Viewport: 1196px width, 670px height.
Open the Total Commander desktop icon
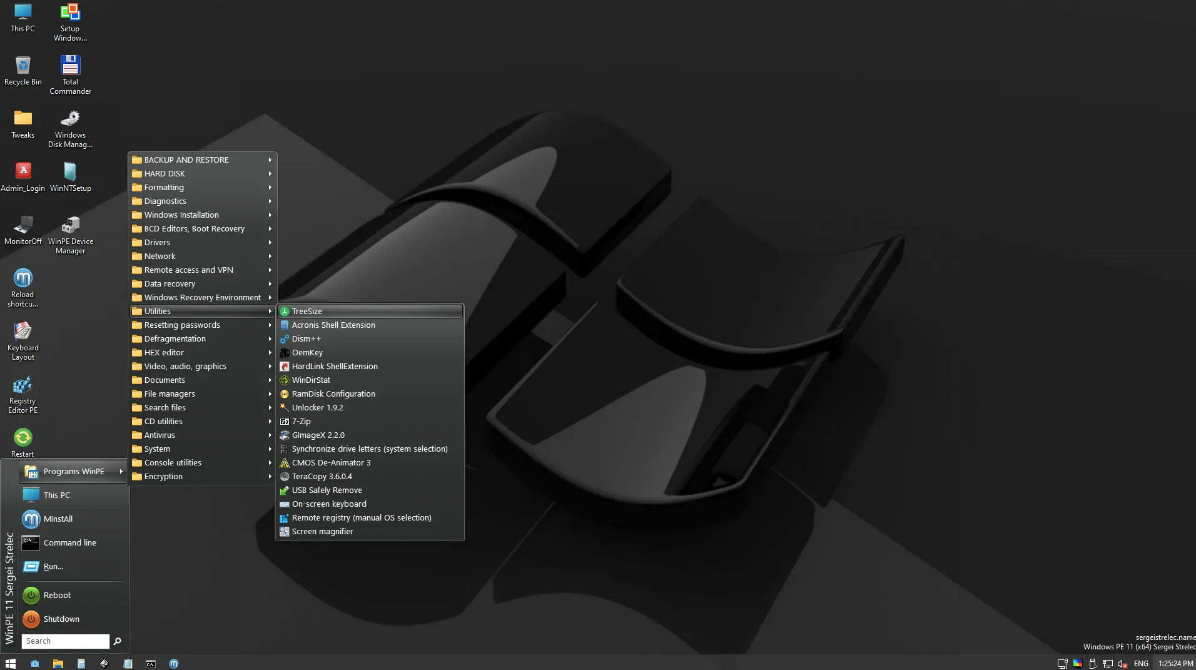click(x=70, y=74)
